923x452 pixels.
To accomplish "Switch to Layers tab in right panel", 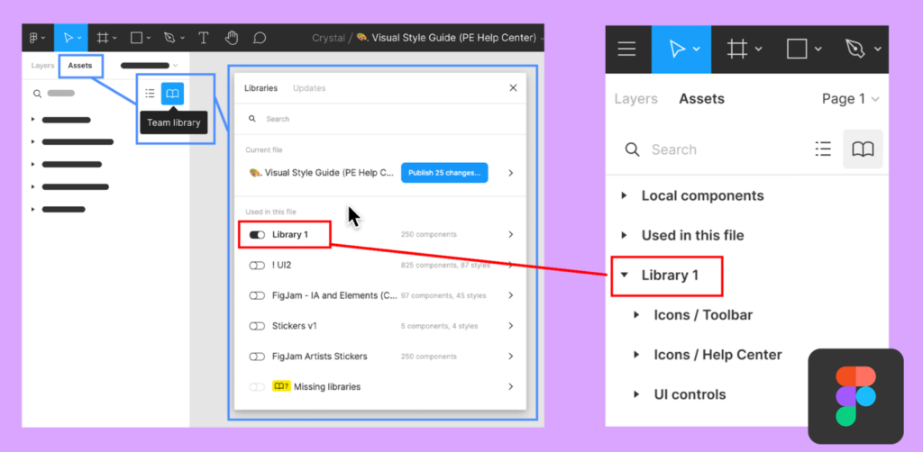I will point(635,99).
